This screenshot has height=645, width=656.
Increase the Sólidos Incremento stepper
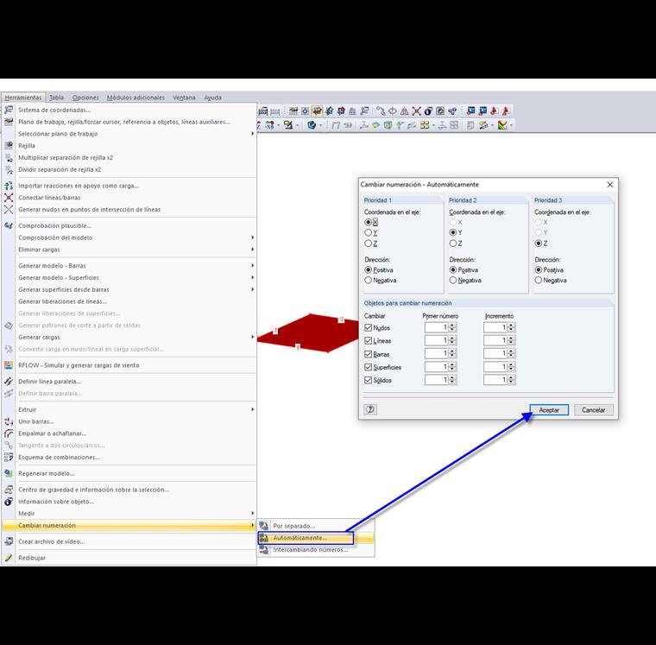(x=511, y=377)
